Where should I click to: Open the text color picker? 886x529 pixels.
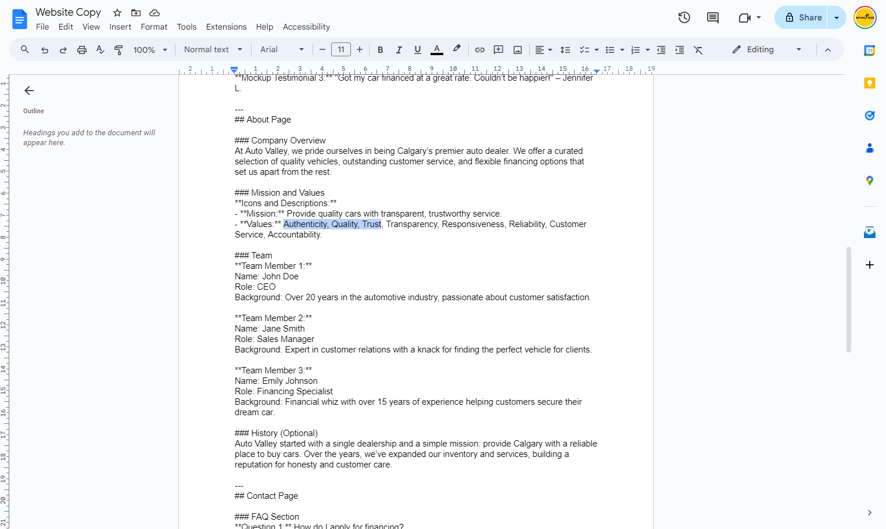(437, 50)
